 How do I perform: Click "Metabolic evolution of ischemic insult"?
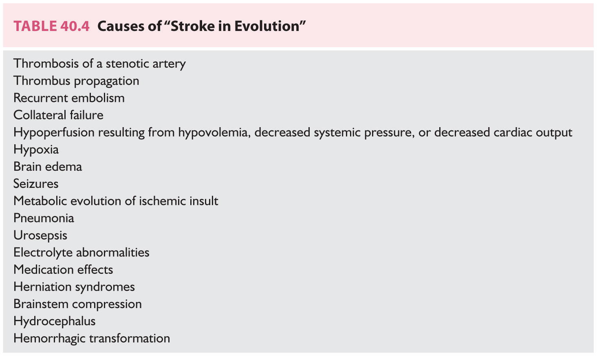pyautogui.click(x=116, y=201)
